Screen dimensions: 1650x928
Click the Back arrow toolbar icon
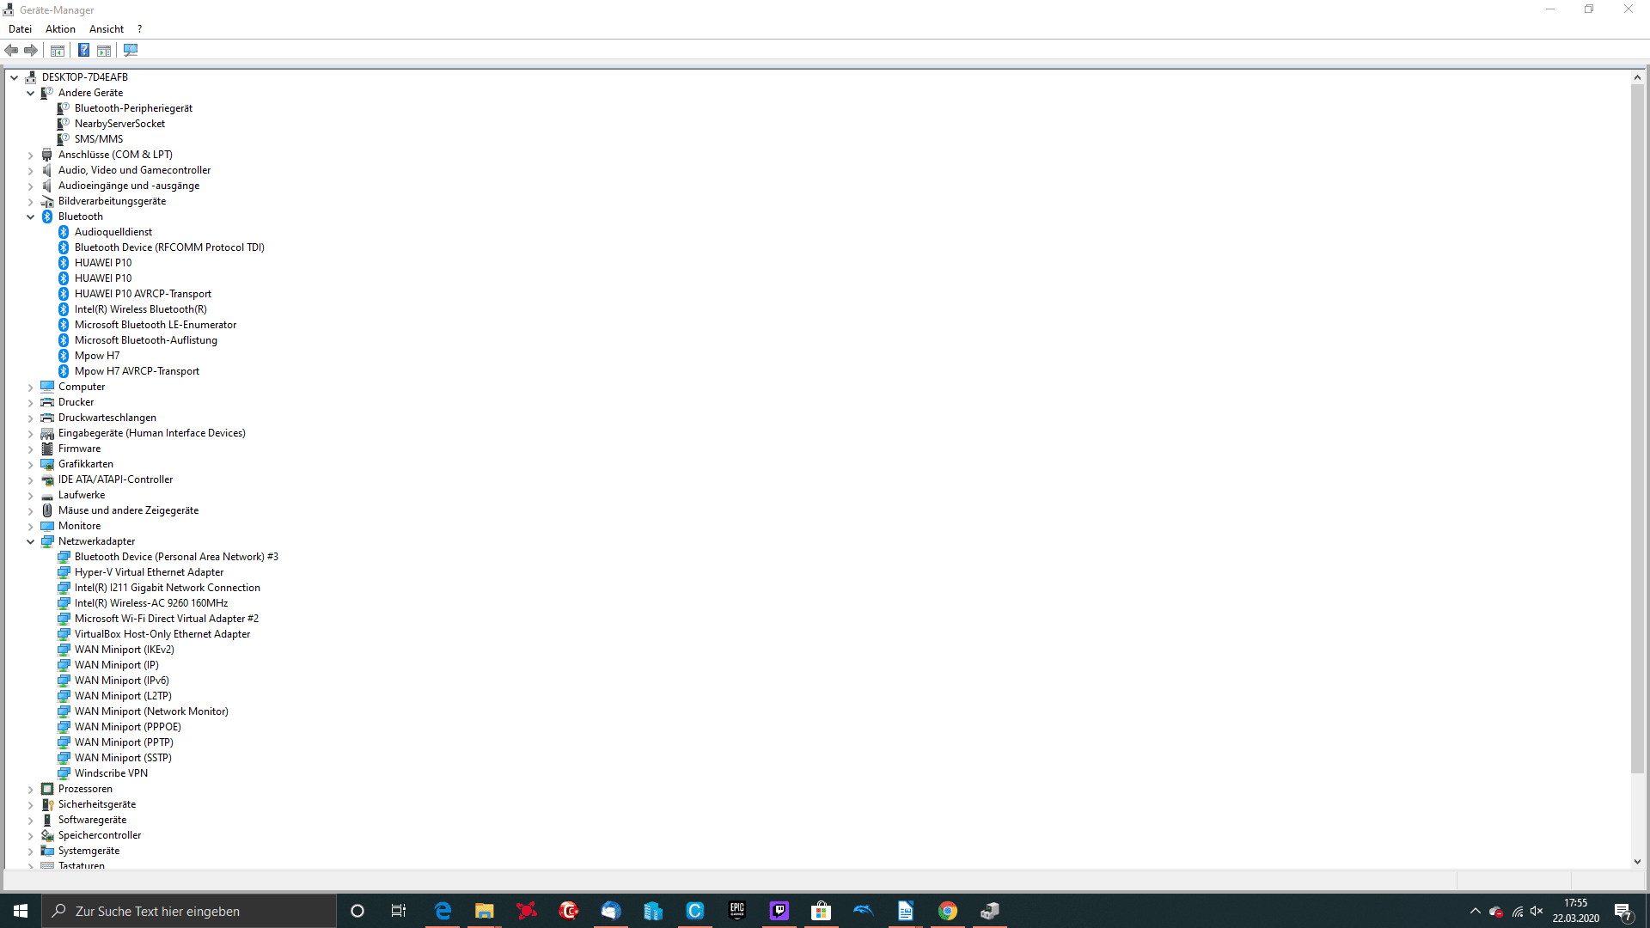(x=11, y=50)
